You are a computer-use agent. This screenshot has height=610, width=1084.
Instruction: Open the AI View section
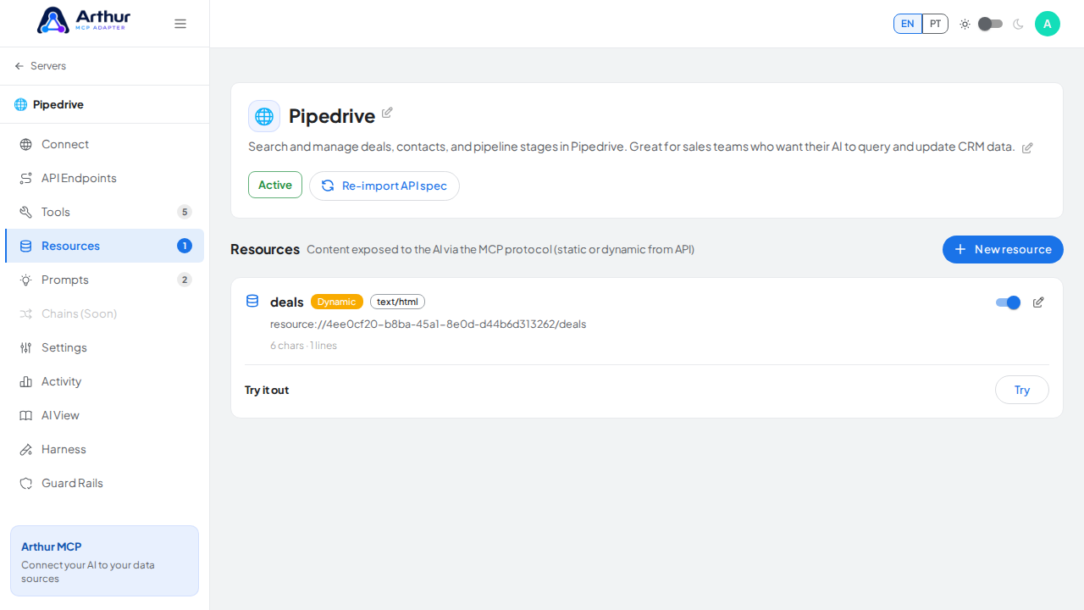pyautogui.click(x=105, y=415)
